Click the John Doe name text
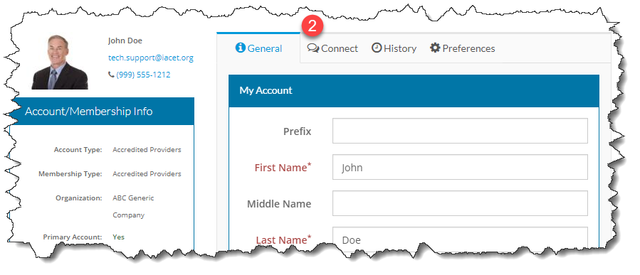640x275 pixels. [x=125, y=41]
